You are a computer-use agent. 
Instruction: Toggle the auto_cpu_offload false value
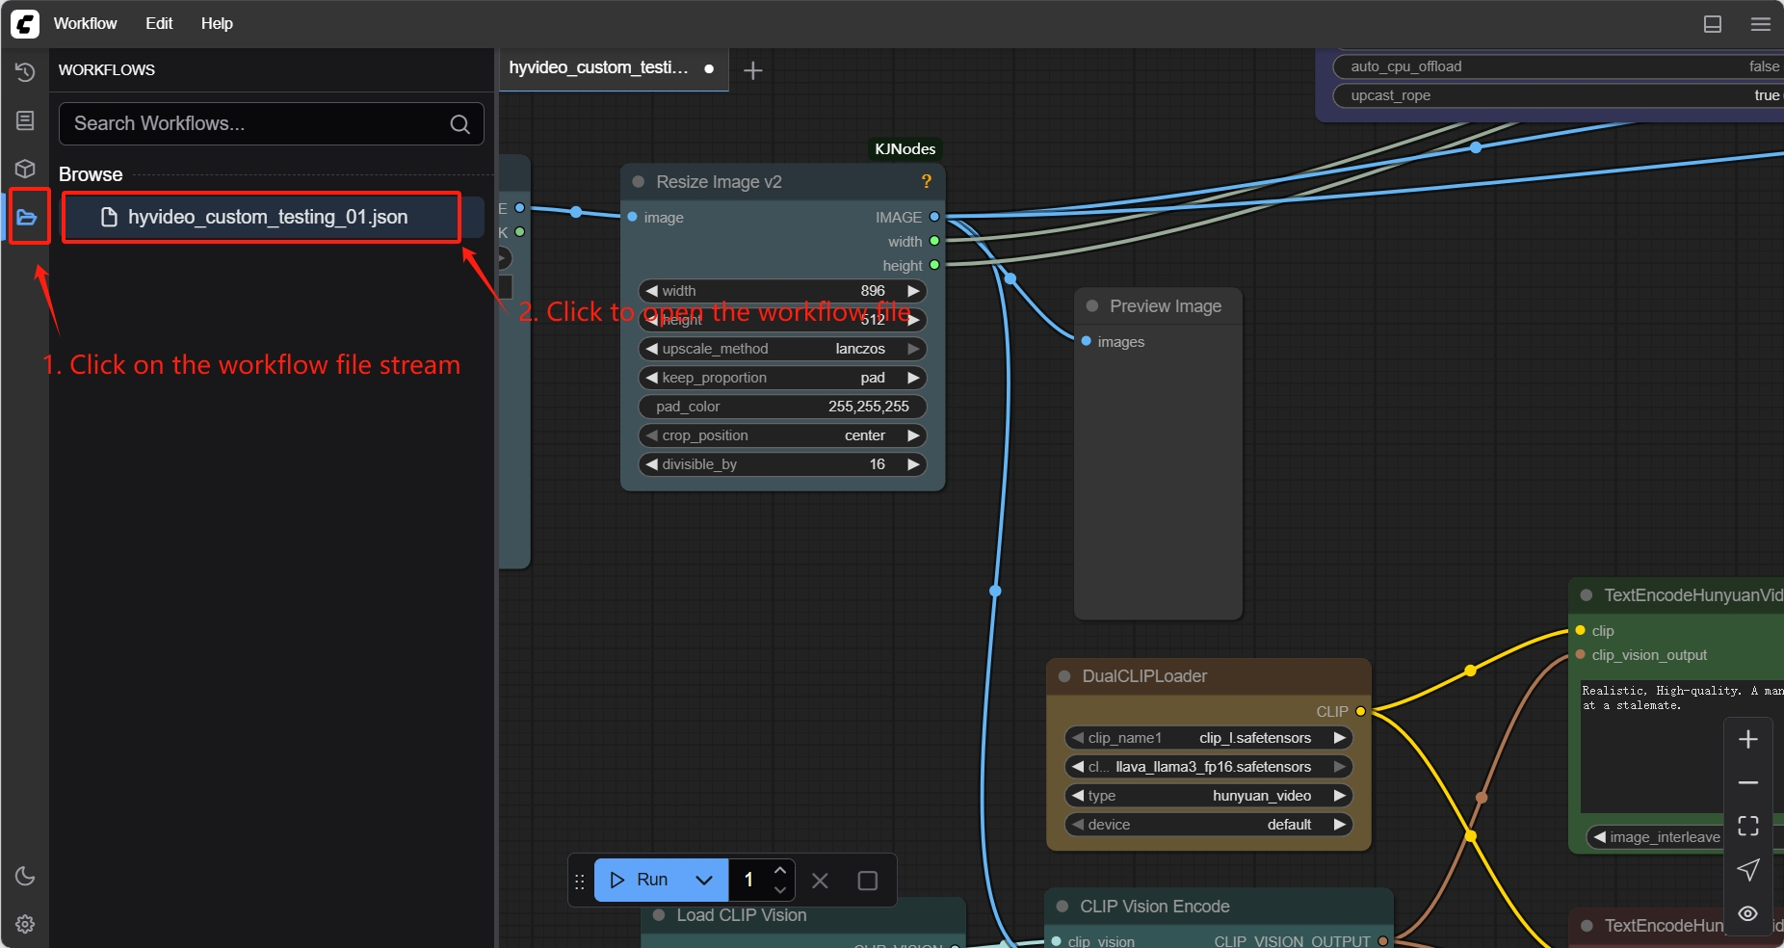point(1763,66)
